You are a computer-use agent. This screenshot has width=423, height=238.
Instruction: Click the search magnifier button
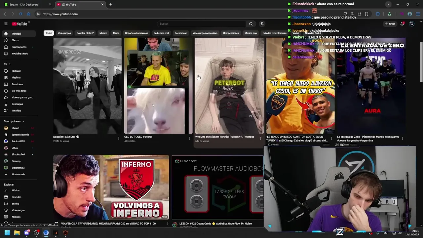point(251,24)
